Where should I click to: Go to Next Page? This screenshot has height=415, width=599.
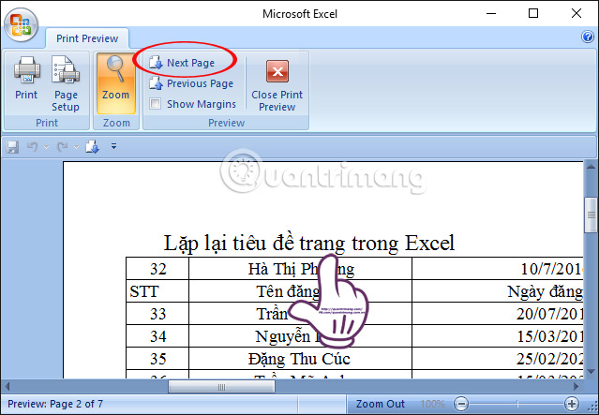(x=182, y=63)
